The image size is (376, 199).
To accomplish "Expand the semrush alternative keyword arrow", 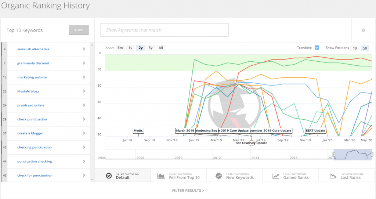I will pos(84,49).
